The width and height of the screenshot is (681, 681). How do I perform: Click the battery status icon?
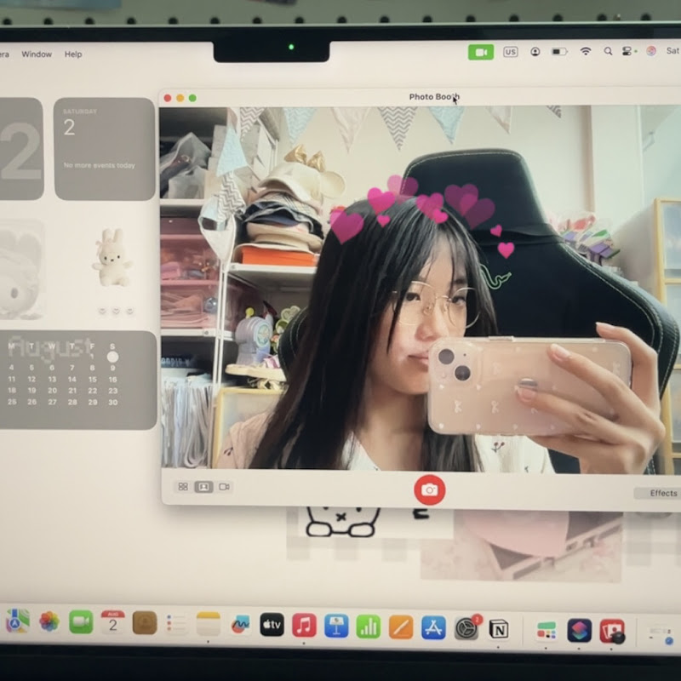pos(559,52)
